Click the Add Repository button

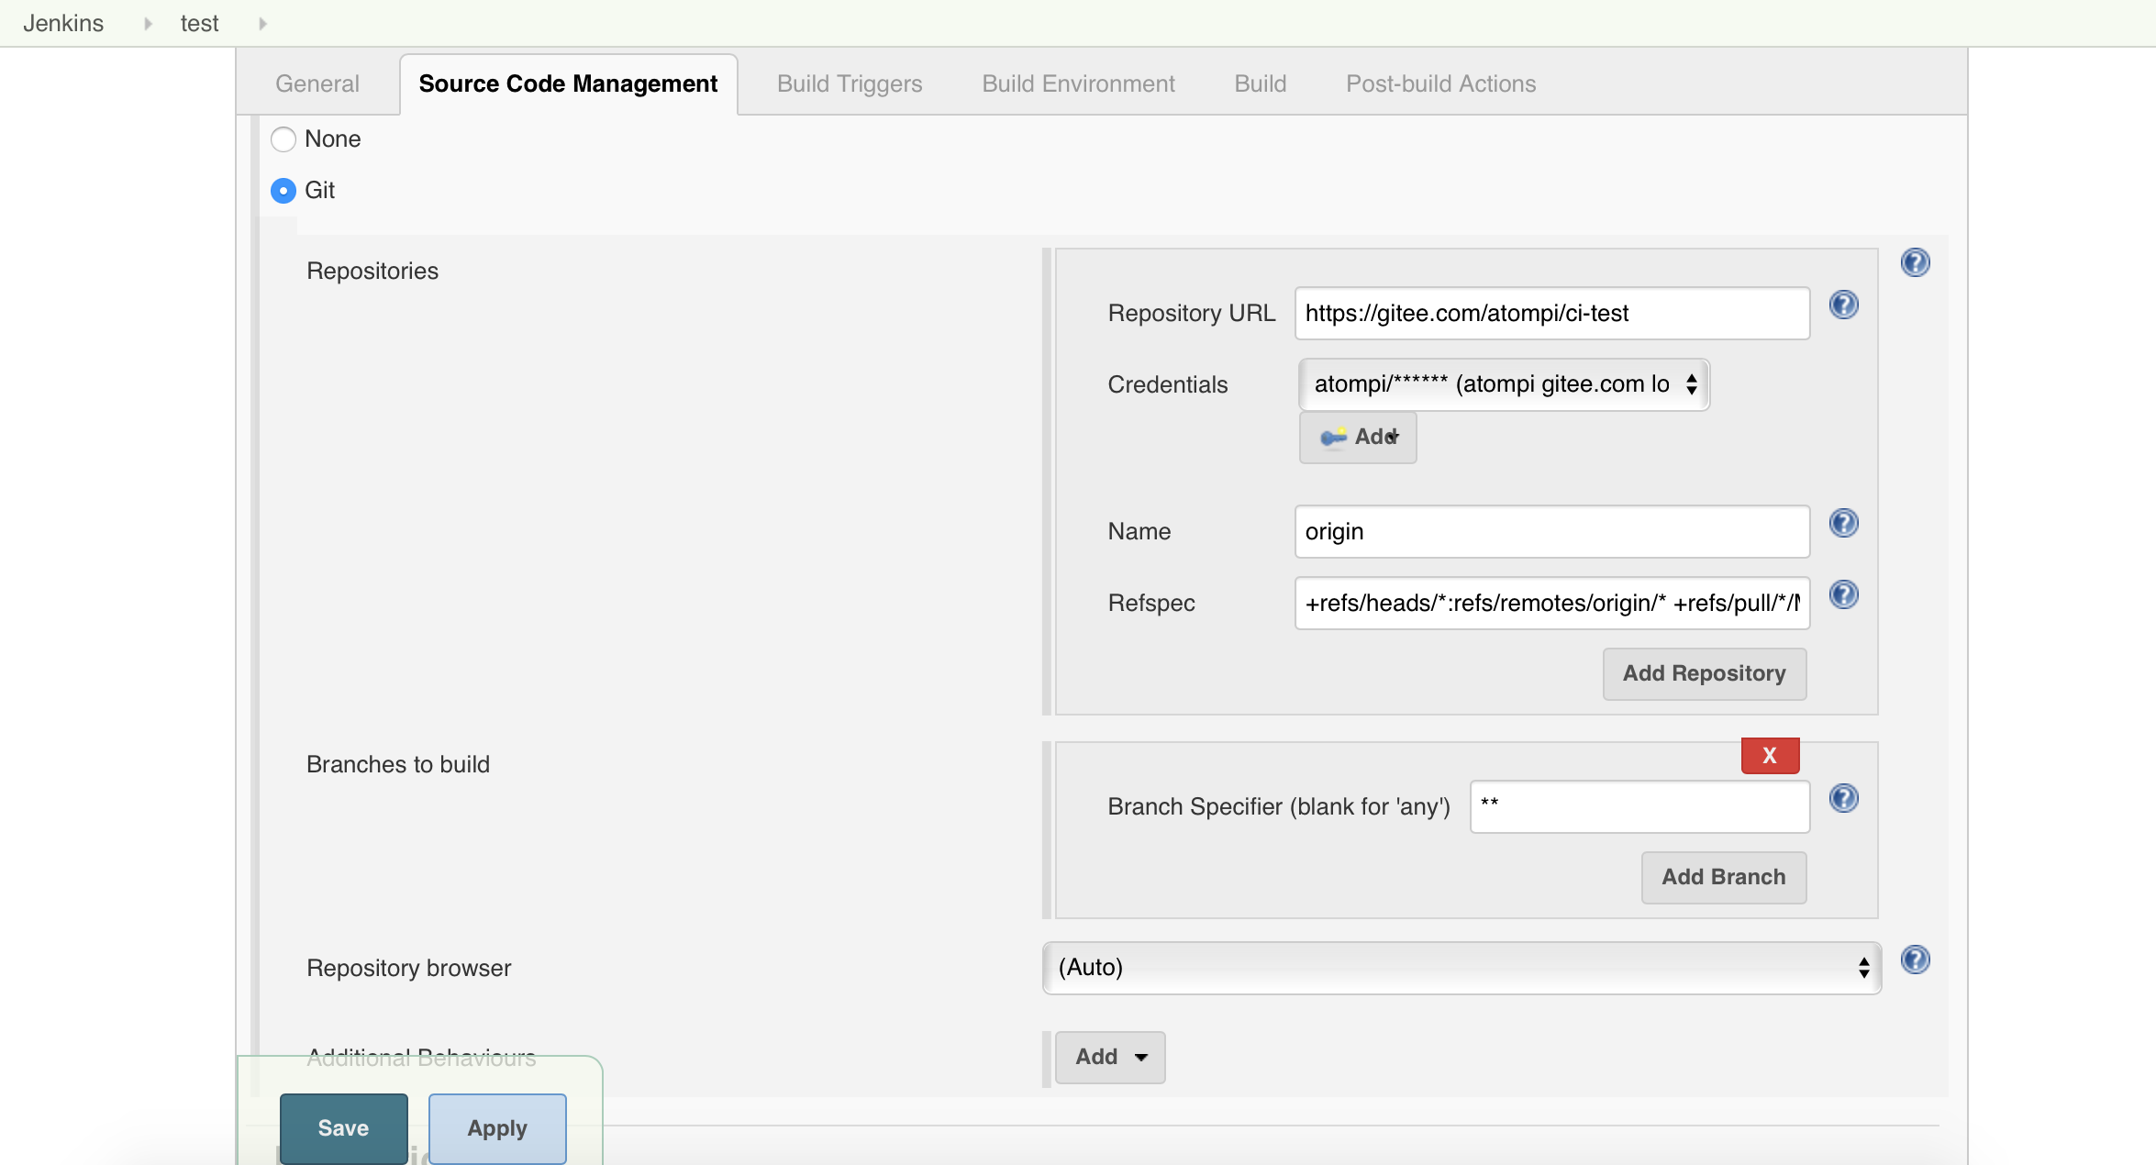tap(1704, 671)
